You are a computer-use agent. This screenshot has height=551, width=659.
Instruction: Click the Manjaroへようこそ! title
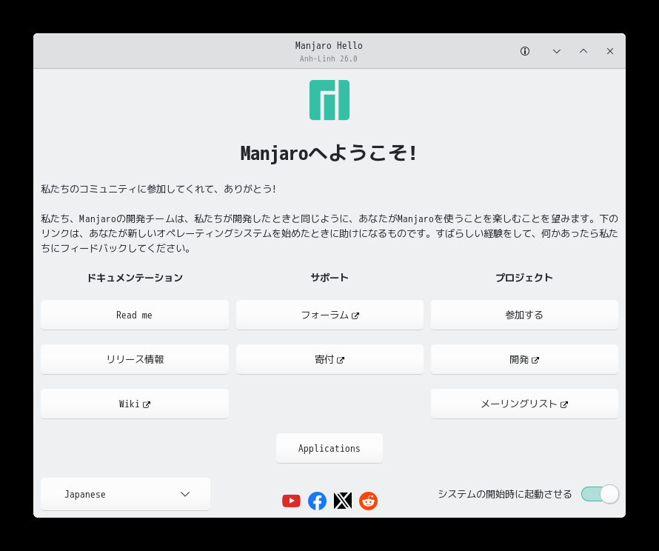coord(329,153)
